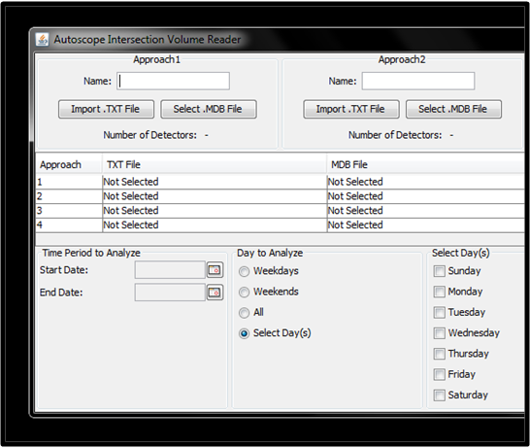Click Import .TXT File for Approach2

[x=351, y=109]
